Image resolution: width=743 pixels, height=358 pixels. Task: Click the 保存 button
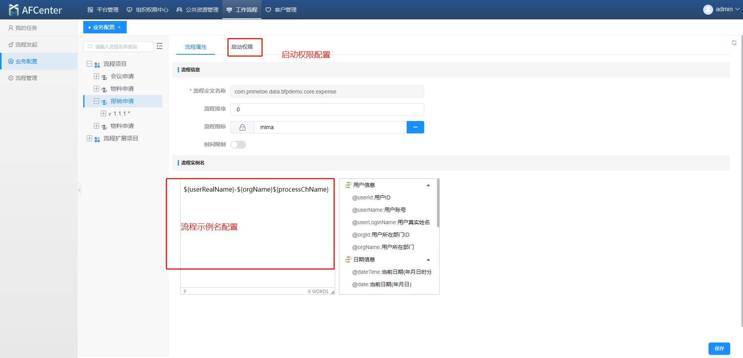[719, 348]
